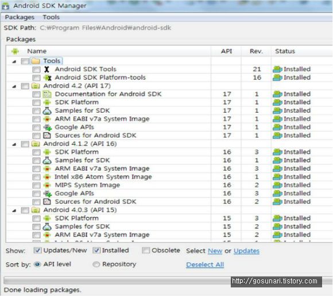Select the 'Documentation for Android SDK' row text
Viewport: 333px width, 296px height.
[108, 94]
